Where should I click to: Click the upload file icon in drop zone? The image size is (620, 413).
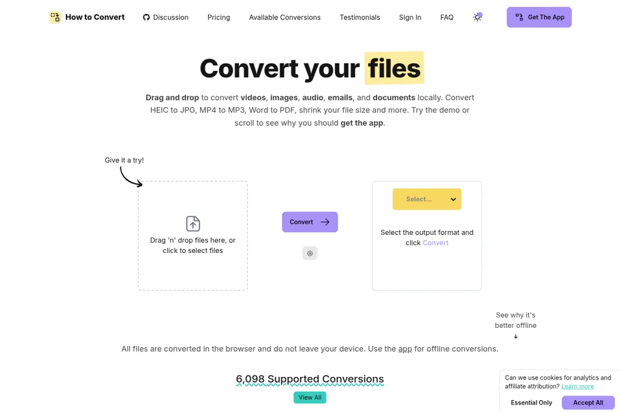pyautogui.click(x=193, y=224)
